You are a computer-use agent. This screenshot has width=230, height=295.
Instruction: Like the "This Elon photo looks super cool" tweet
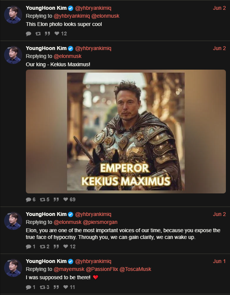point(57,33)
